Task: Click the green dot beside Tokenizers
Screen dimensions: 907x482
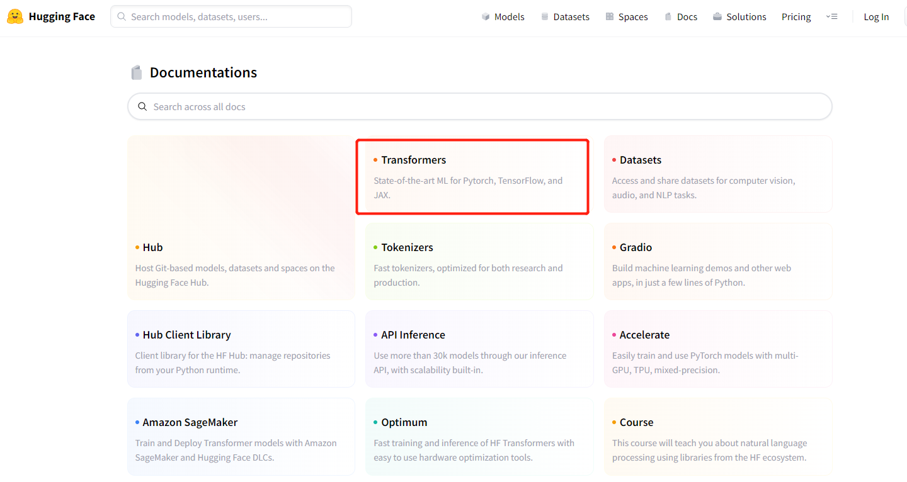Action: 375,247
